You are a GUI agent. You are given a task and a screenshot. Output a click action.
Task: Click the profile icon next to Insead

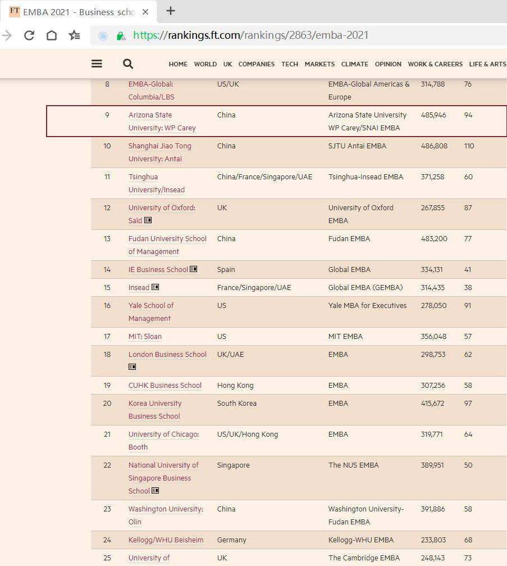pyautogui.click(x=155, y=287)
